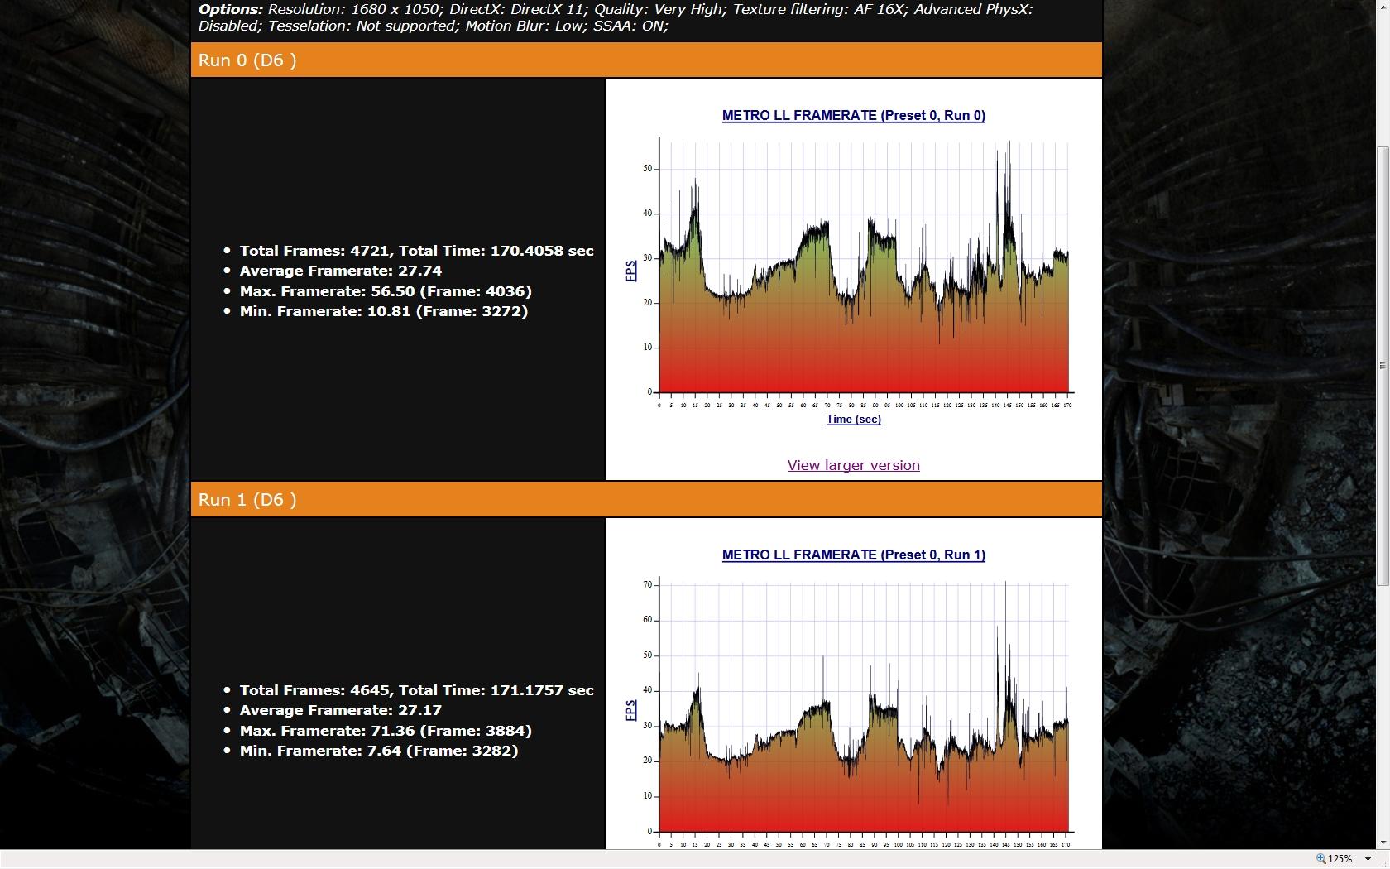Click the zoom magnifier icon in status bar
The width and height of the screenshot is (1390, 869).
click(x=1321, y=859)
